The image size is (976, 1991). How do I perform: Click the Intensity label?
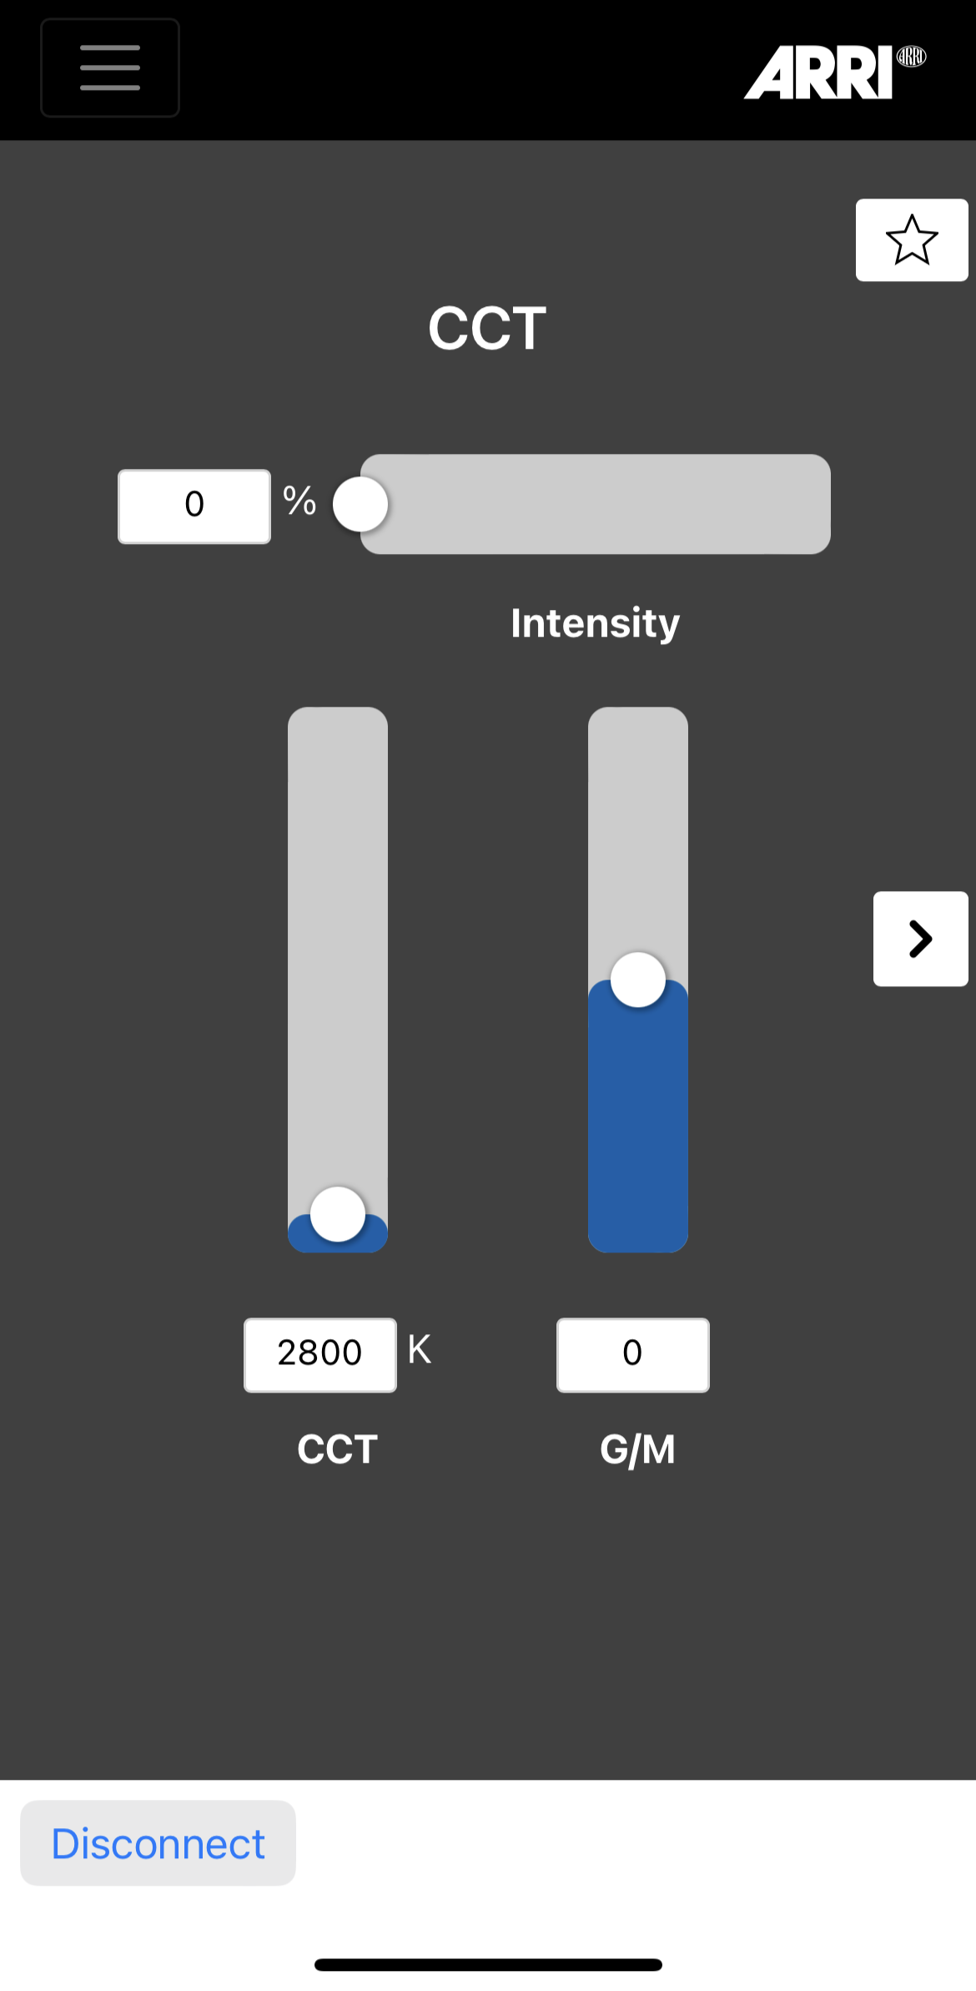pyautogui.click(x=595, y=623)
